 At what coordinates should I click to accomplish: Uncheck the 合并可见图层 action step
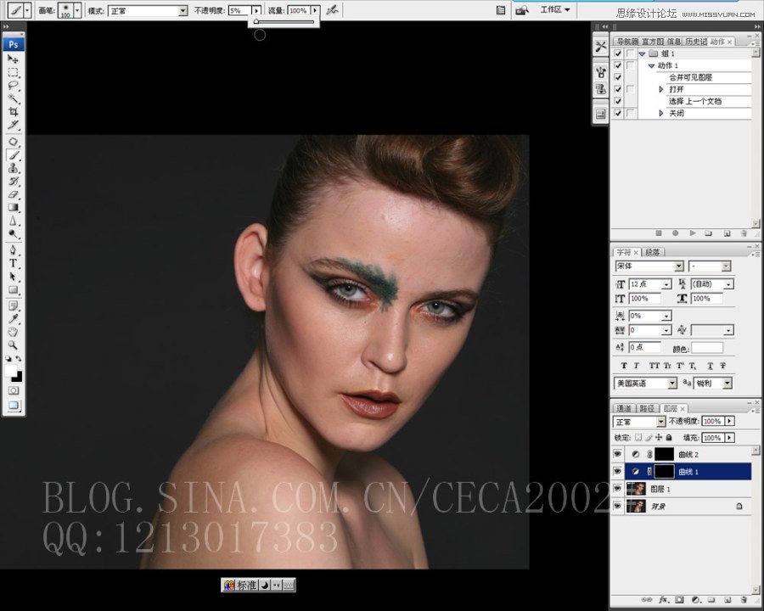point(618,77)
